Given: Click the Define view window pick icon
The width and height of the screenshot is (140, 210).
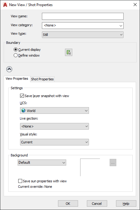Looking at the screenshot, I should 69,52.
